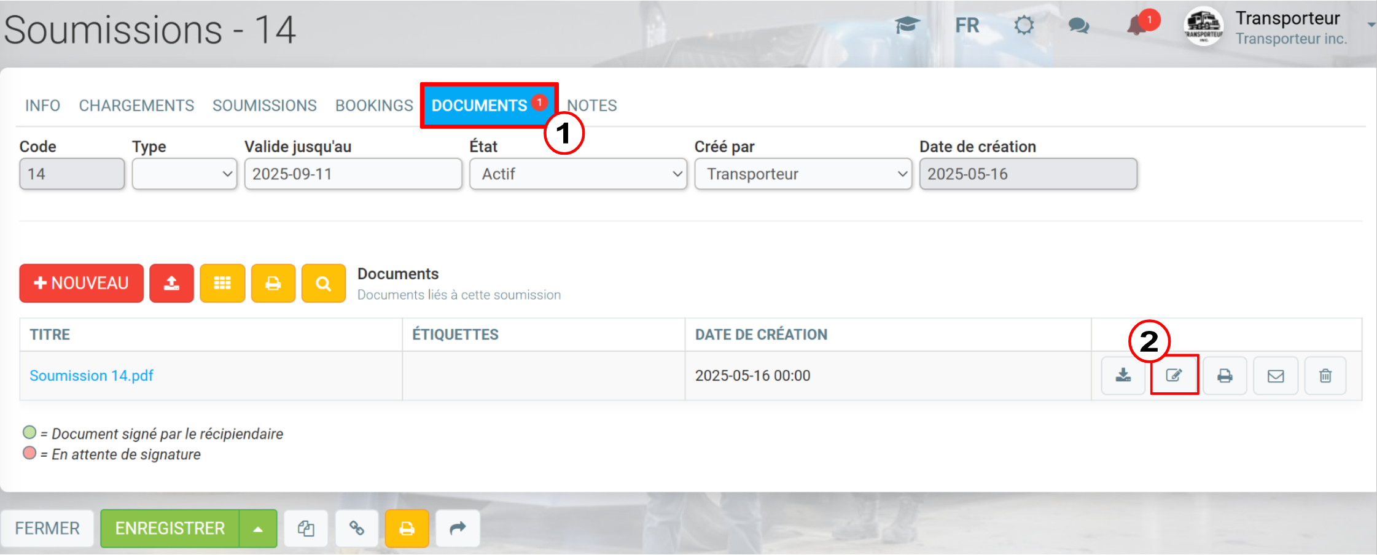Open the notifications bell icon
1377x555 pixels.
point(1138,25)
